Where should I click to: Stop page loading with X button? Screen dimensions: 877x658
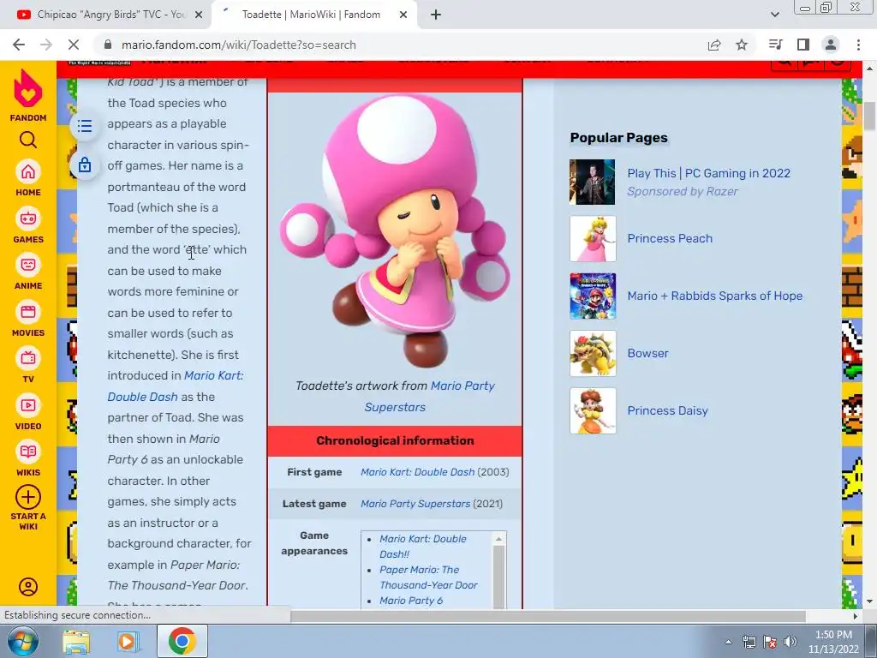[74, 45]
